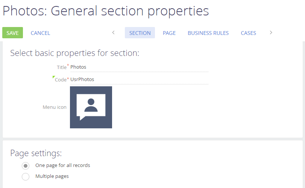Click the 'Page settings:' heading
The image size is (305, 188).
tap(36, 153)
